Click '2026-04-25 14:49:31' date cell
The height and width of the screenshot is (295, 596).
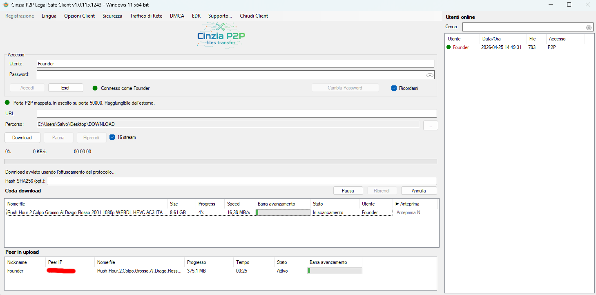(x=501, y=47)
